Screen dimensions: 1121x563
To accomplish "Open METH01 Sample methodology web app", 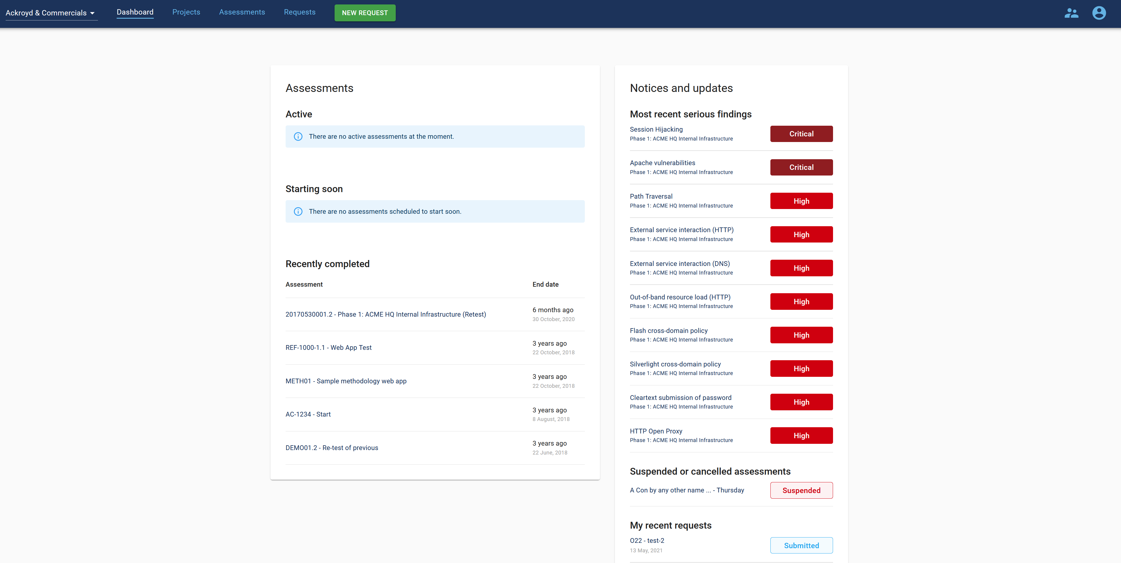I will [x=346, y=381].
